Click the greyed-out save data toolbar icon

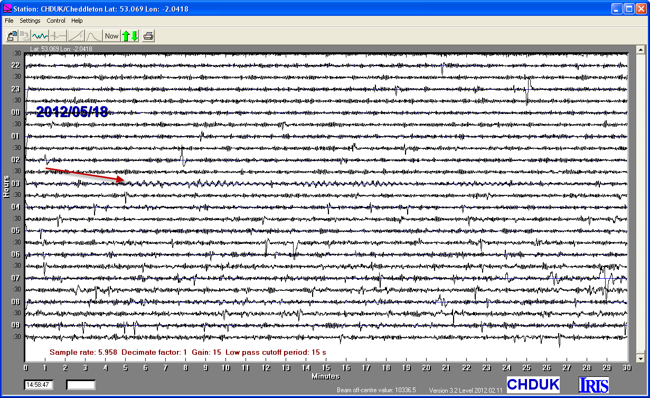[x=25, y=36]
